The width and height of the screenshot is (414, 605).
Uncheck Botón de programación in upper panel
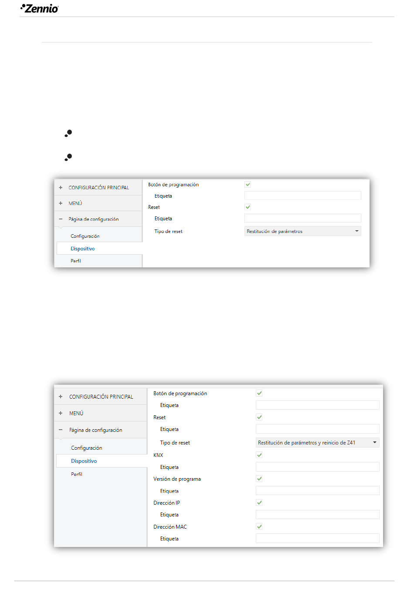248,185
